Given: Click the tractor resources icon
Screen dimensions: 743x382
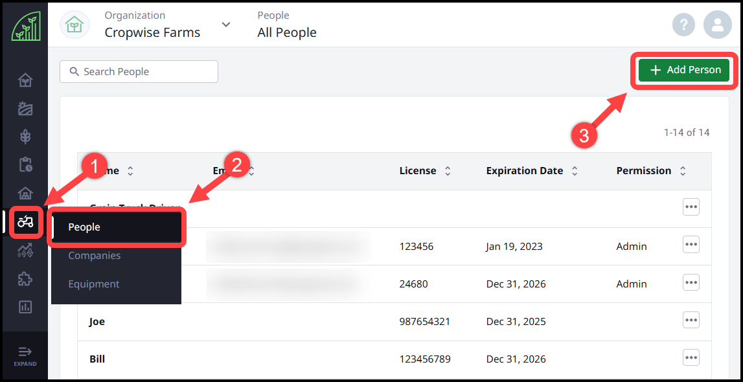Looking at the screenshot, I should (x=25, y=222).
